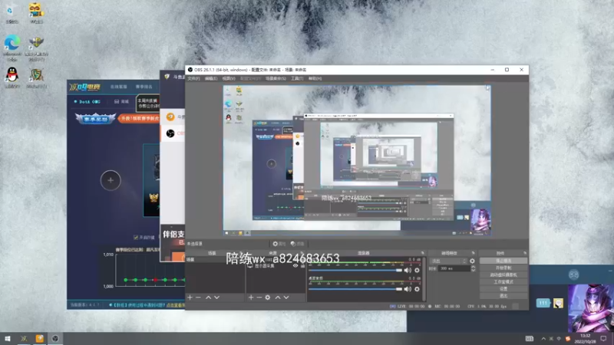
Task: Click the OBS item in the white list window
Action: point(173,133)
